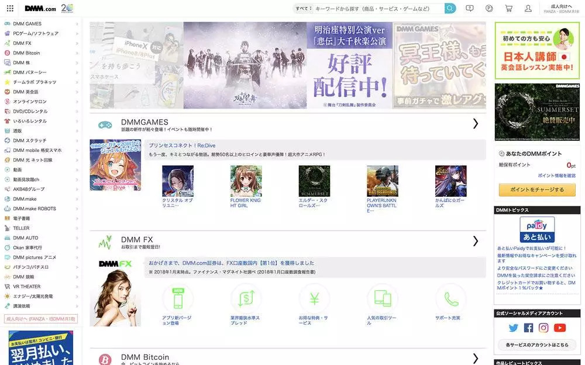This screenshot has width=585, height=365.
Task: Expand the DMMGAMES section chevron
Action: (x=475, y=124)
